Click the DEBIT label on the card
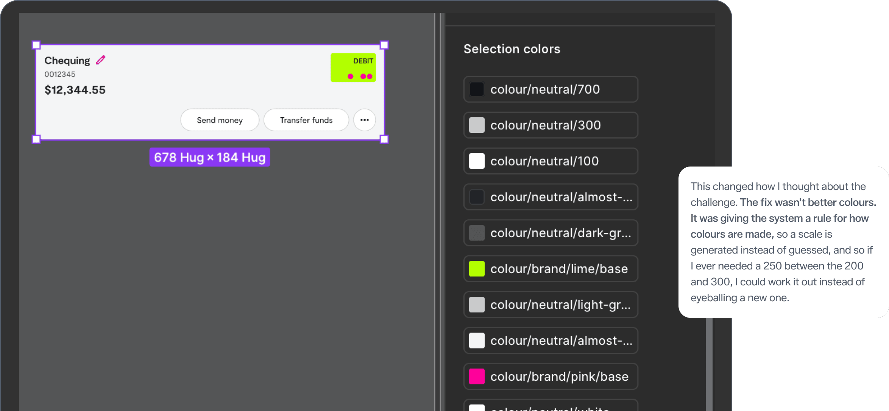The image size is (889, 411). pyautogui.click(x=363, y=61)
